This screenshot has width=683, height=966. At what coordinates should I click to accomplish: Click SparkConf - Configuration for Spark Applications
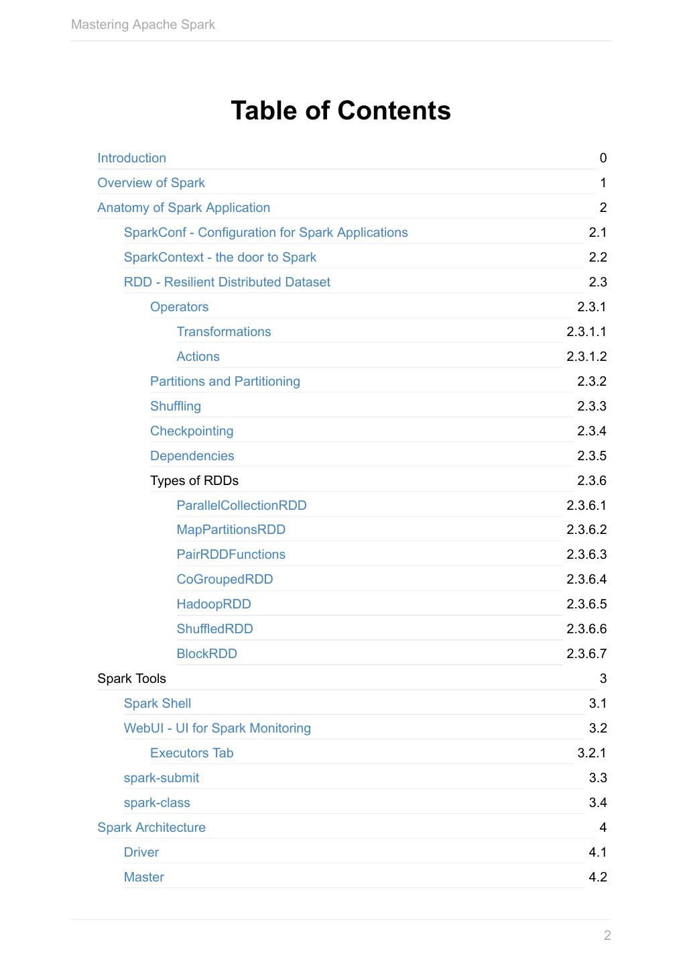pyautogui.click(x=265, y=233)
